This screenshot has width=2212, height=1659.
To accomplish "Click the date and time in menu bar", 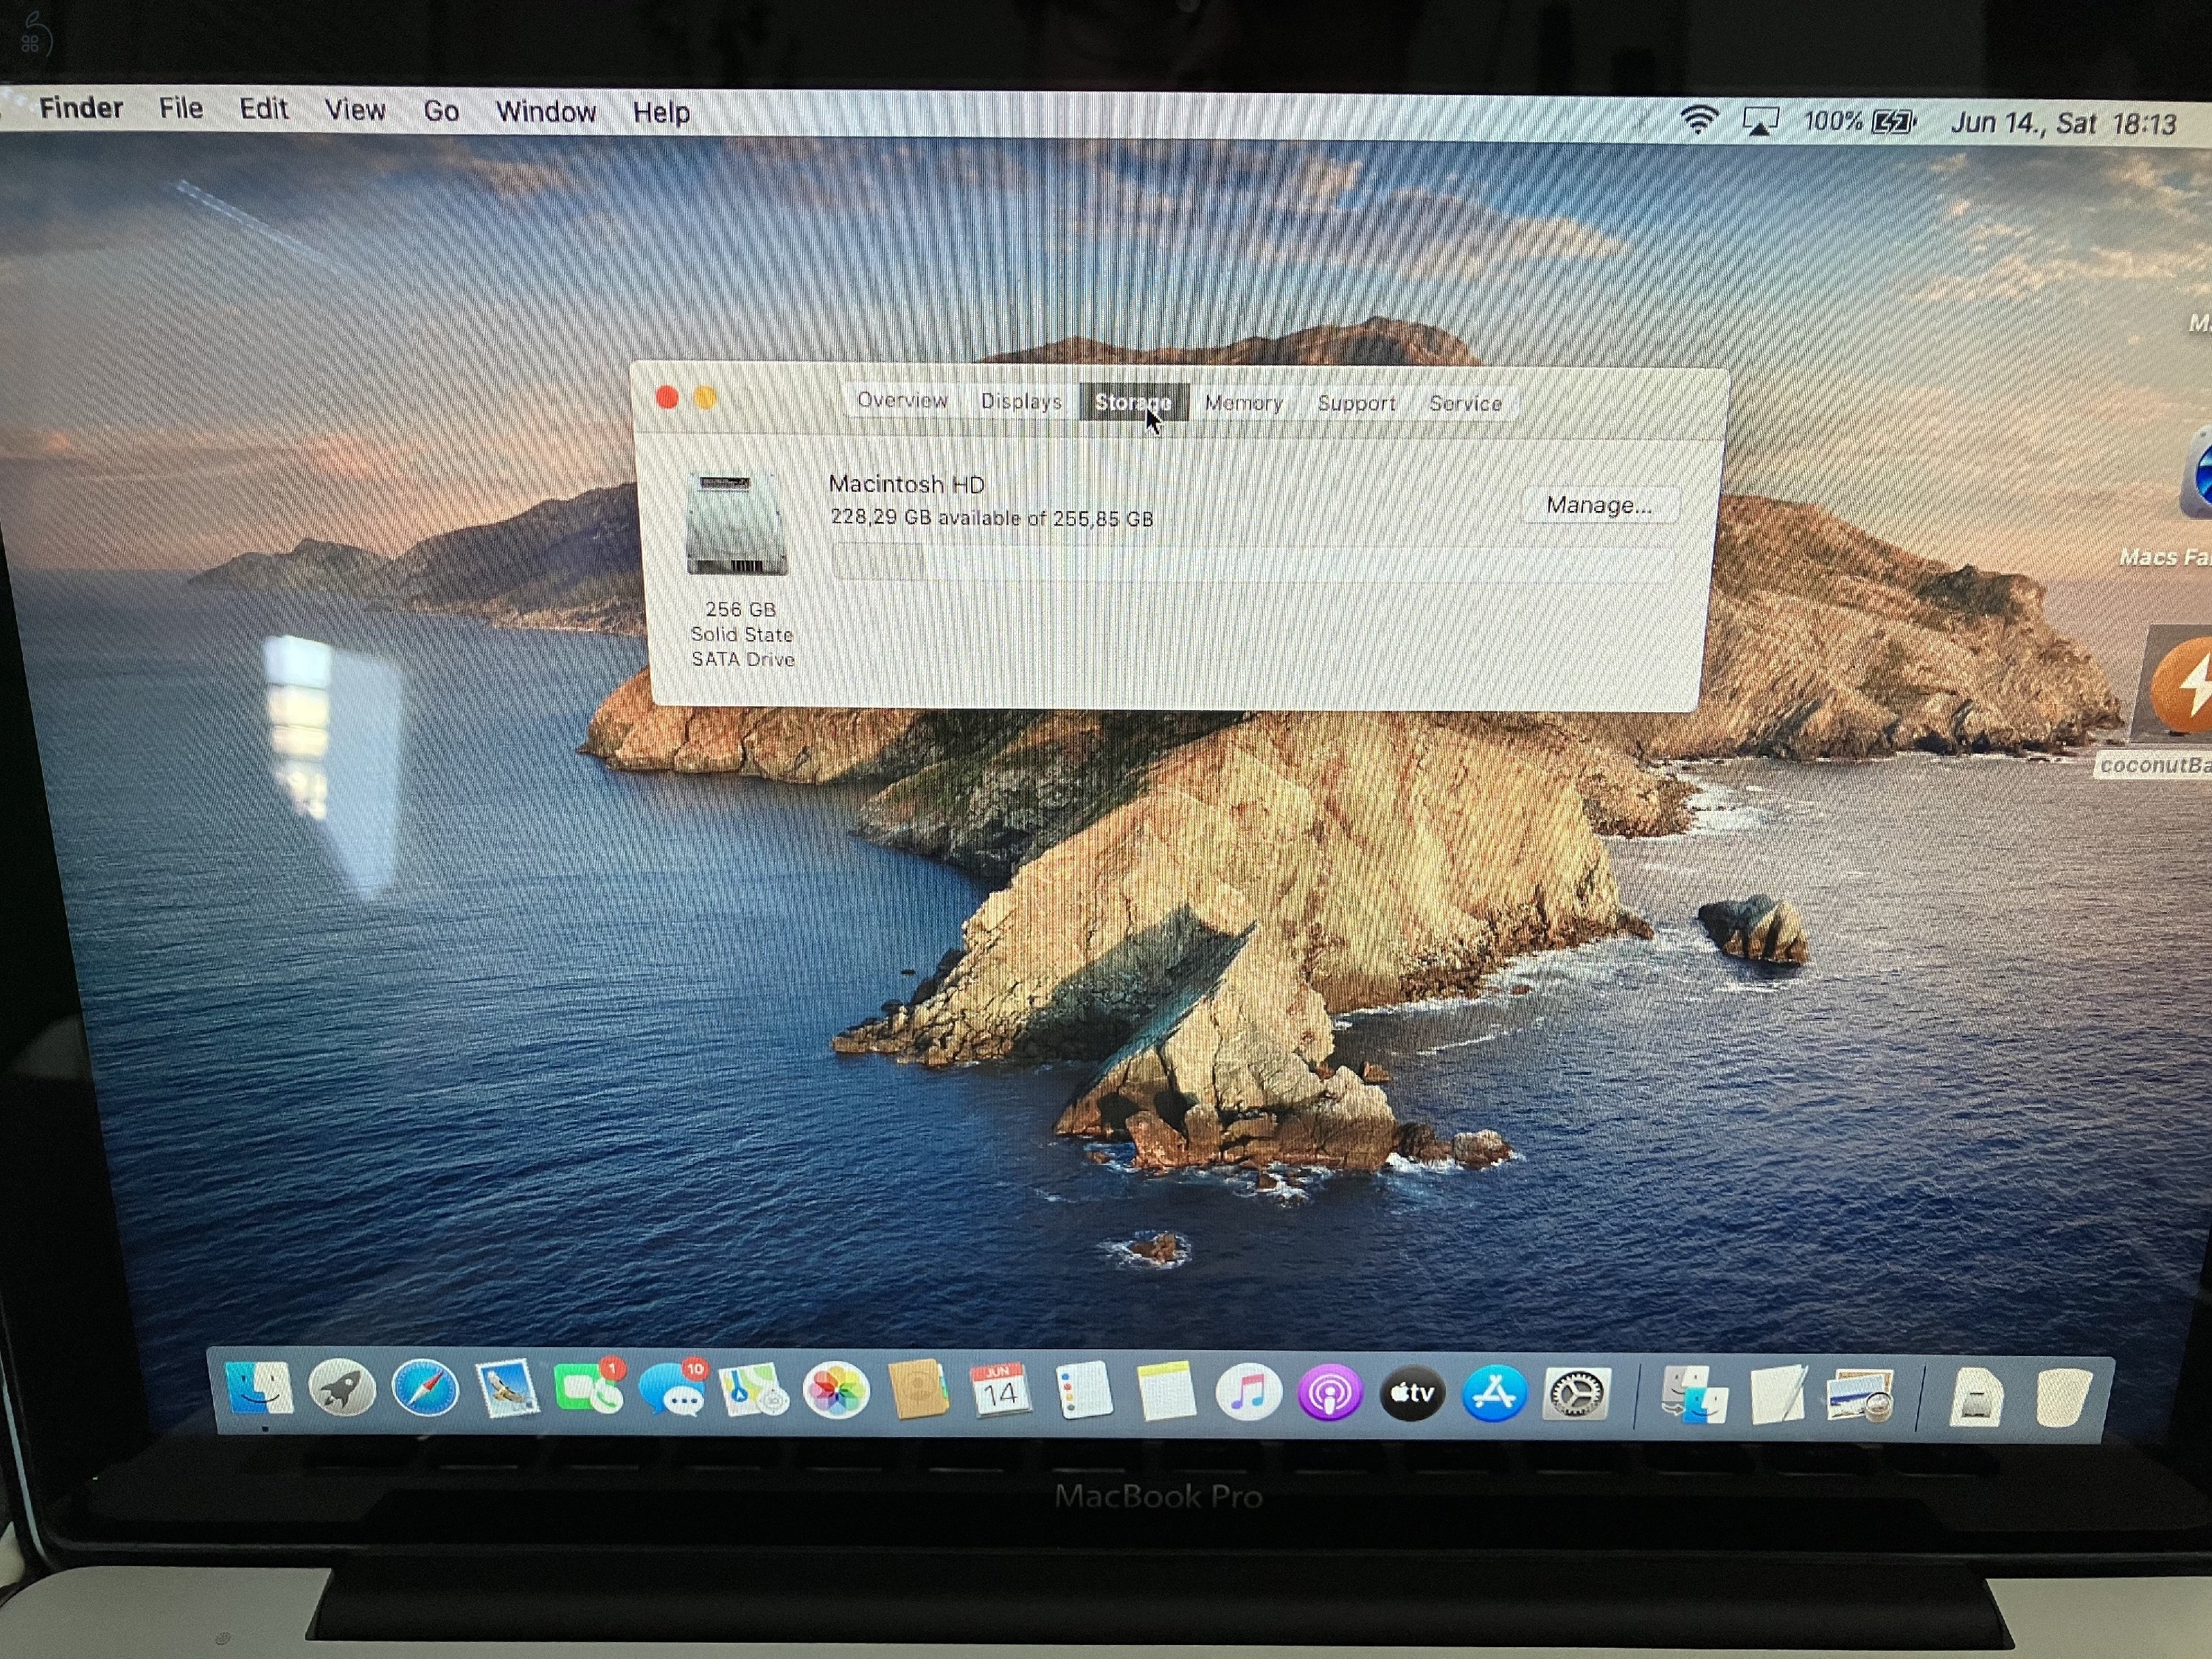I will tap(2064, 123).
